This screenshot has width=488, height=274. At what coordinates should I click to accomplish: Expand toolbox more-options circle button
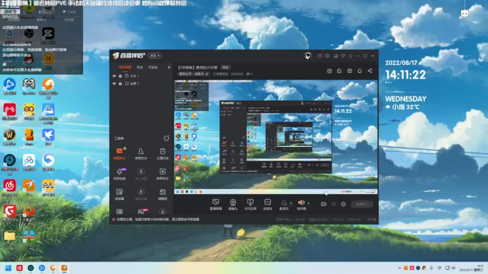point(167,138)
